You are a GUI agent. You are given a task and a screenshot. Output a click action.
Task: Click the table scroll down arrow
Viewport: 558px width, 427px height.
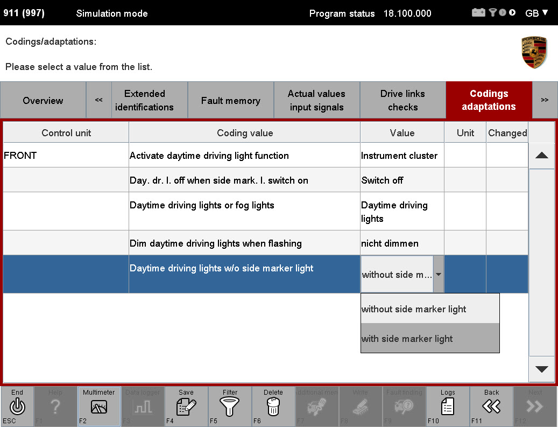tap(542, 369)
